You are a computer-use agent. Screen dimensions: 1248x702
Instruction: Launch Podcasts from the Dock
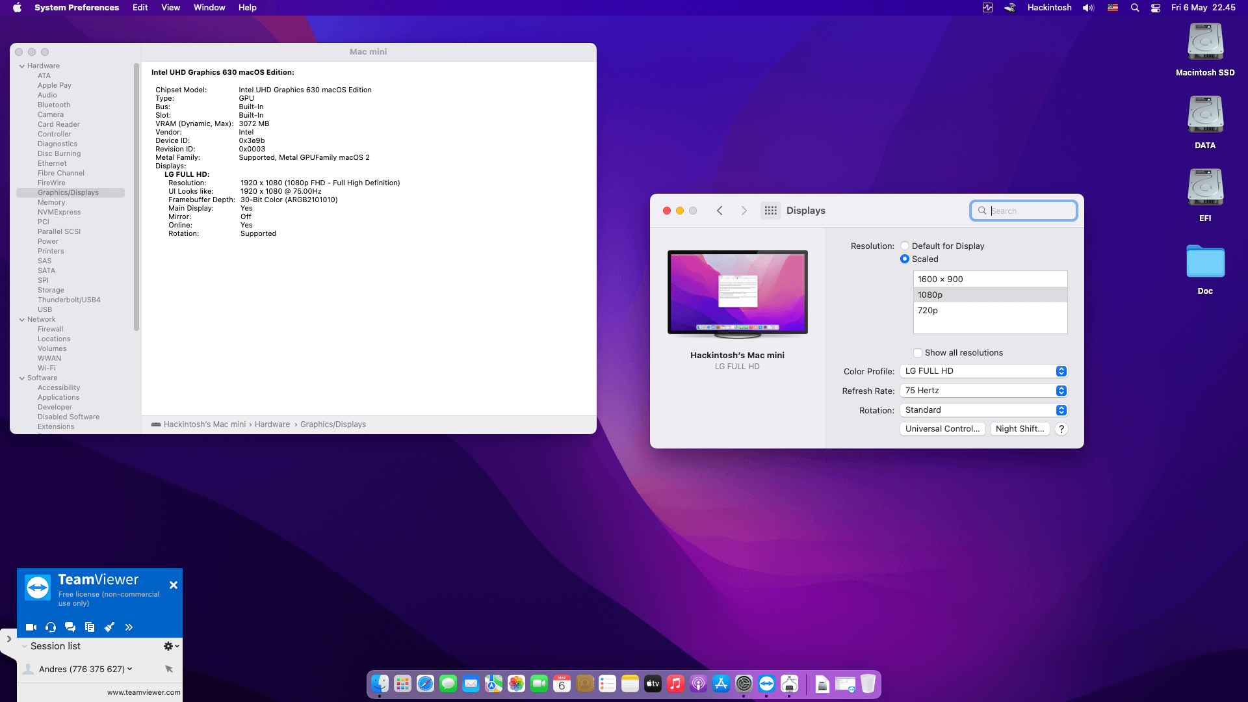click(698, 684)
